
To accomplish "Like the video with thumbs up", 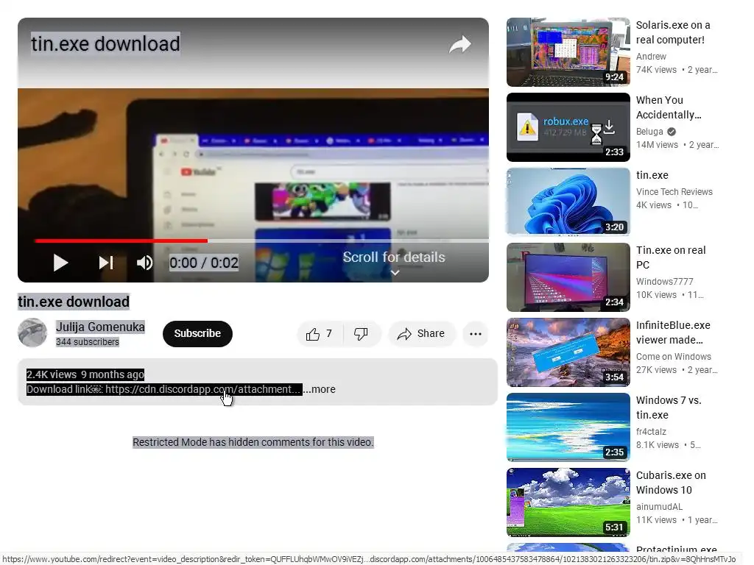I will point(320,333).
